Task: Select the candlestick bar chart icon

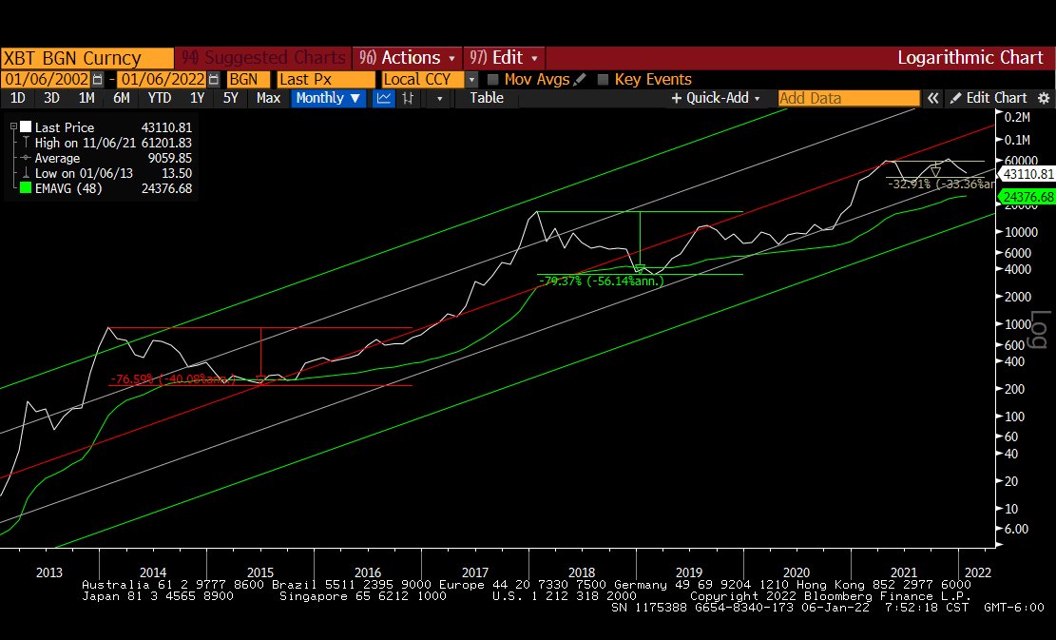Action: 408,98
